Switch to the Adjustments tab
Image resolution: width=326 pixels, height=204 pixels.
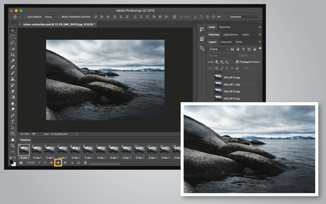point(231,35)
